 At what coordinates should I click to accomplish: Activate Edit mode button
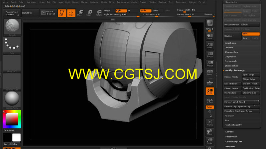pyautogui.click(x=62, y=13)
